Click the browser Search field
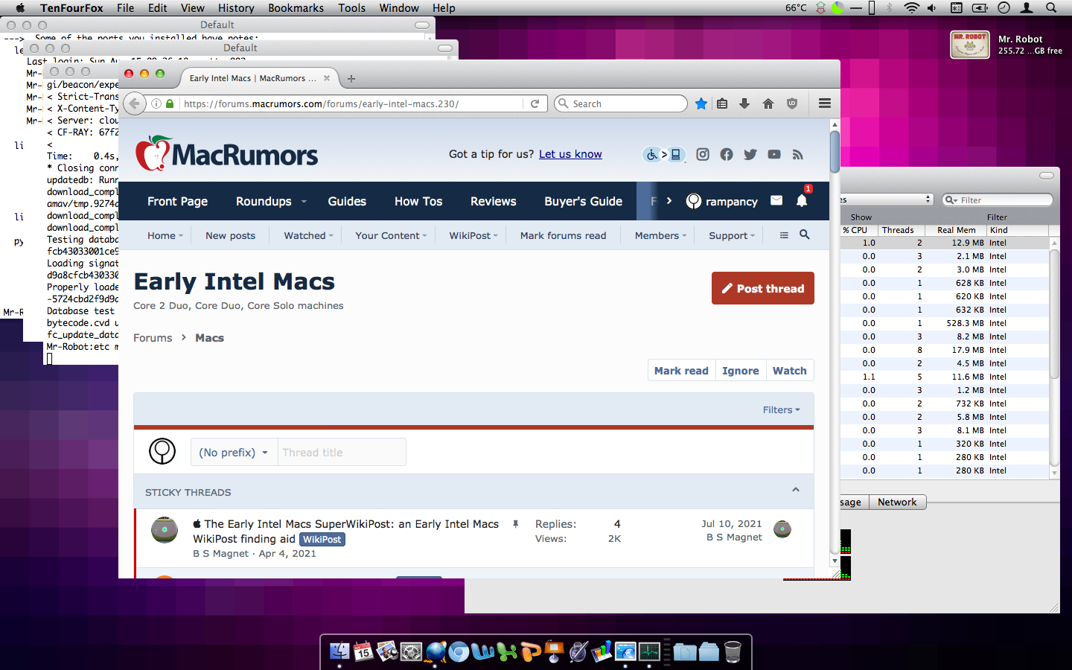 pos(620,103)
